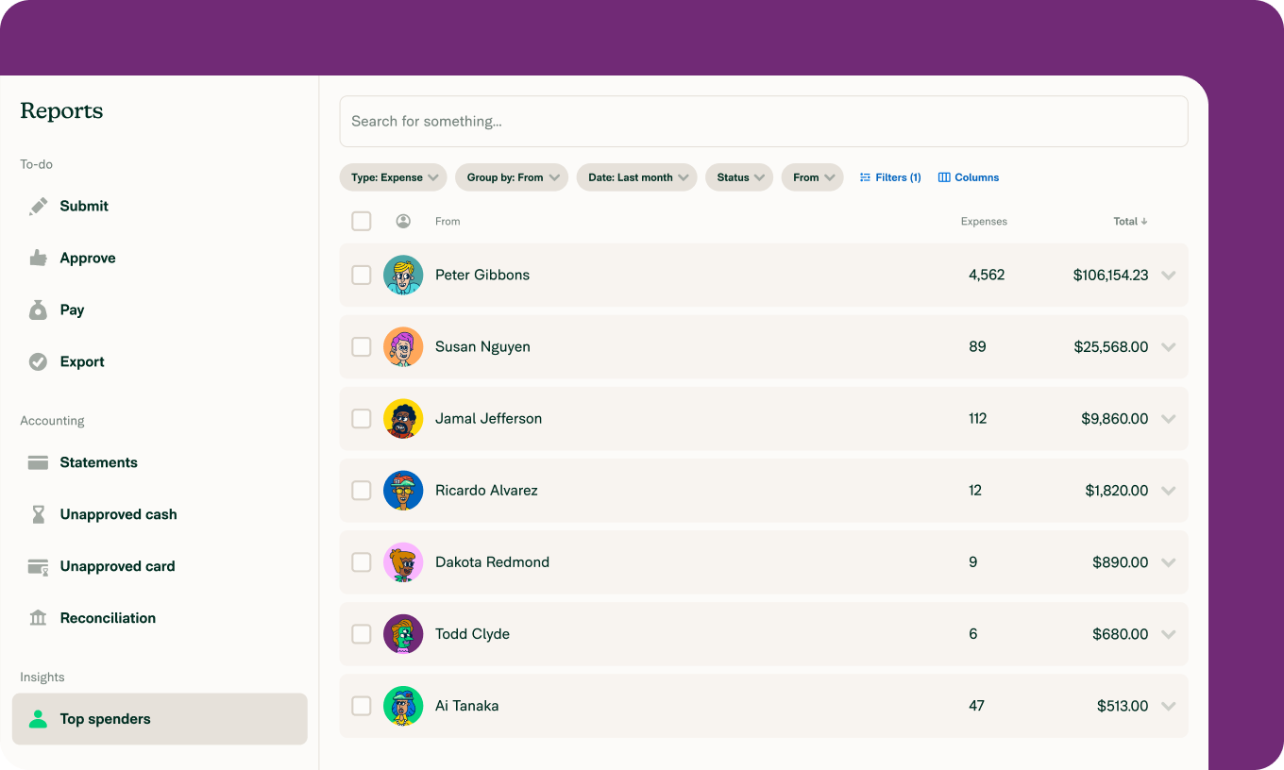Switch to the Unapproved card section
The width and height of the screenshot is (1284, 770).
[x=117, y=565]
